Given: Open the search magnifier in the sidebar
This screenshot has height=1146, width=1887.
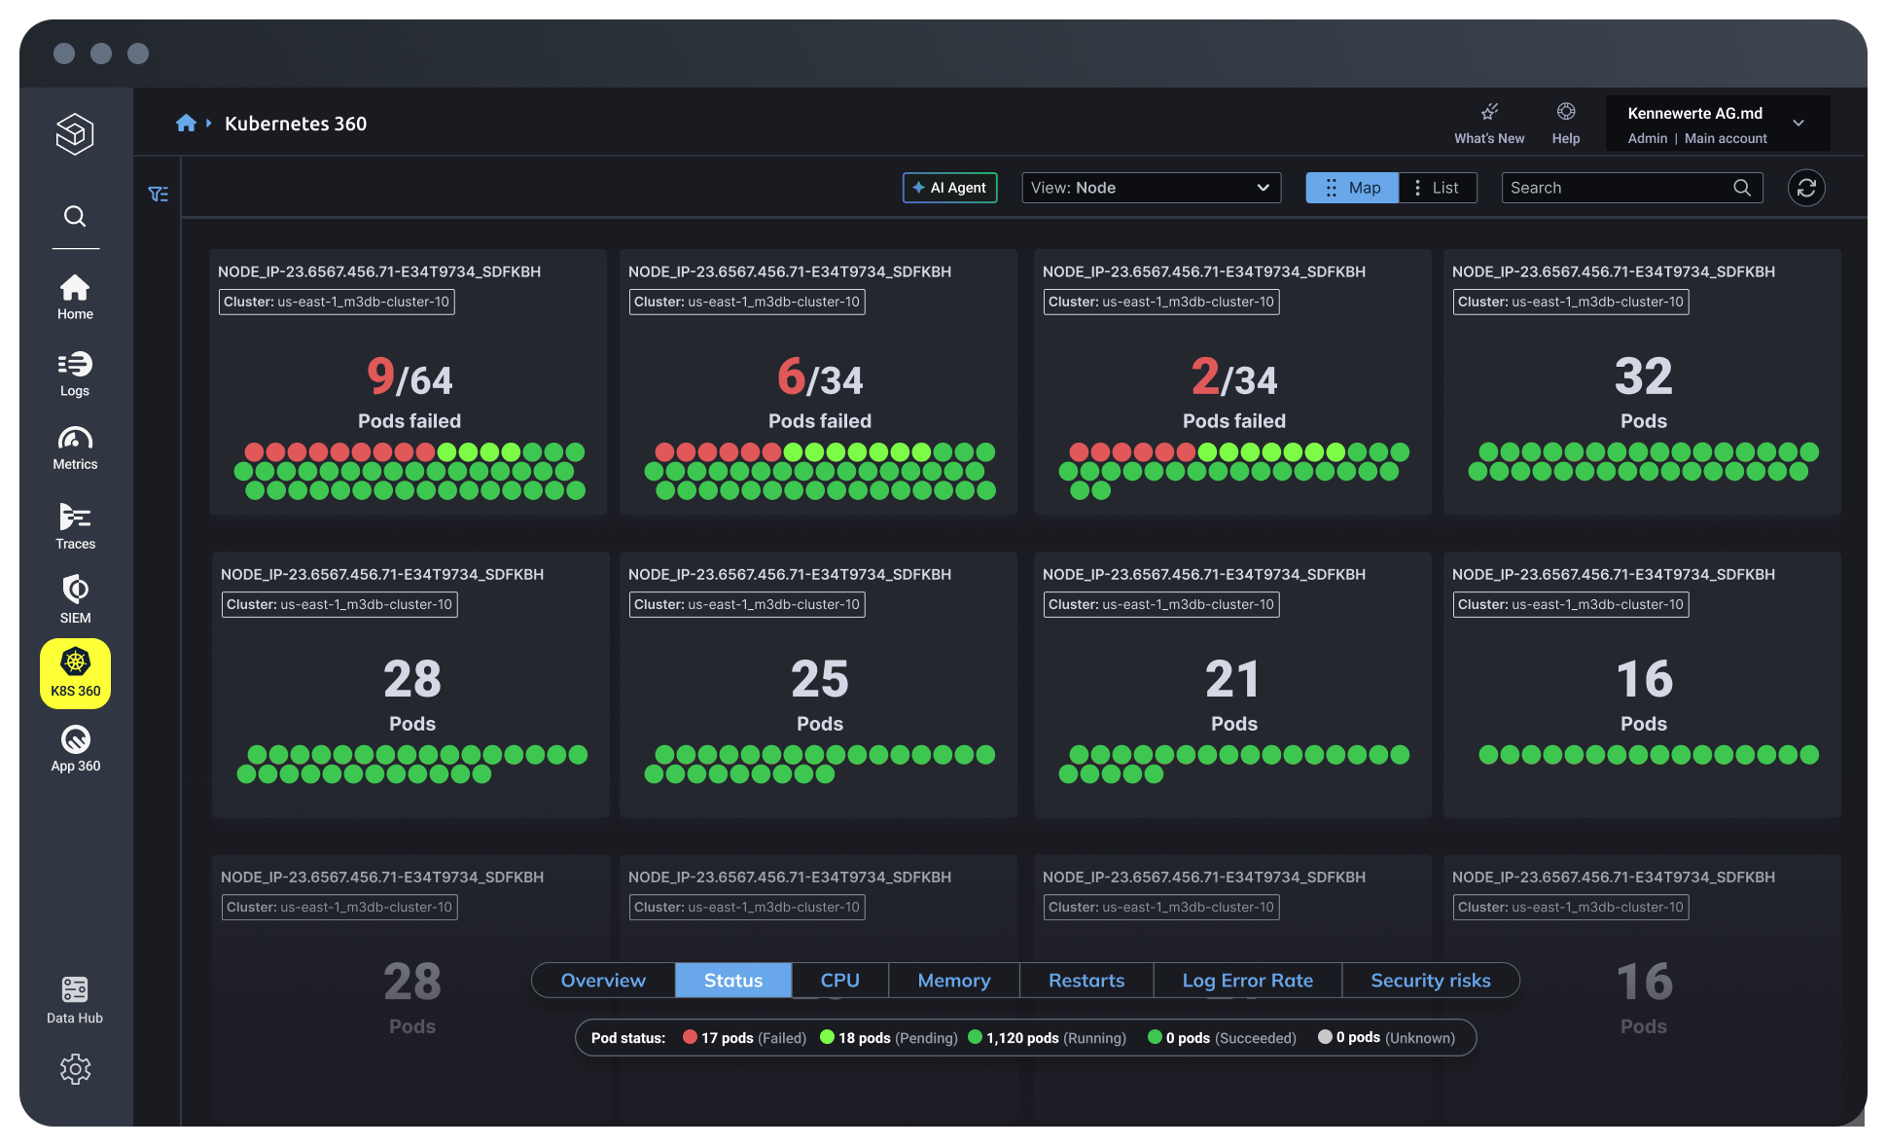Looking at the screenshot, I should (75, 216).
